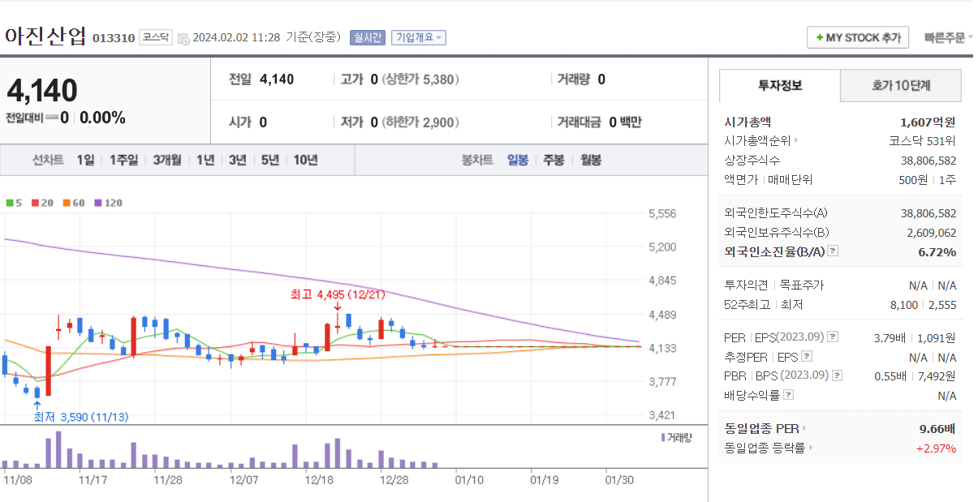Open the 동일업종 PER link
Screen dimensions: 978x502
click(766, 428)
